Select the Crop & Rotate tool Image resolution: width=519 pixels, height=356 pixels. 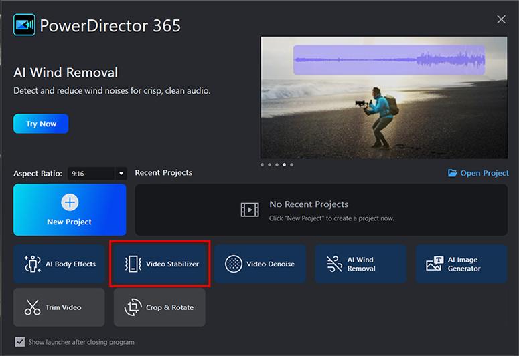(159, 307)
